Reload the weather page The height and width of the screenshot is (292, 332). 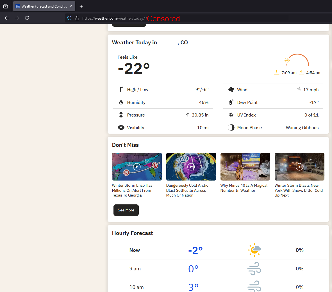27,18
